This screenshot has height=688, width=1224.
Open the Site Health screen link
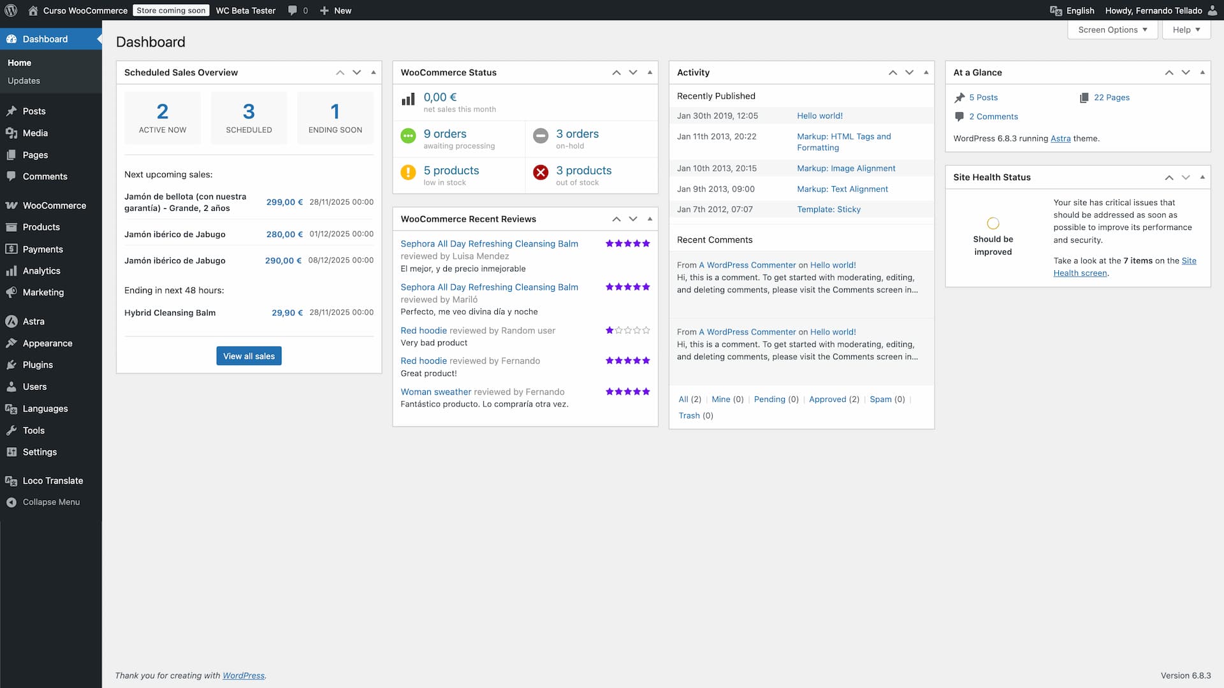pyautogui.click(x=1080, y=273)
